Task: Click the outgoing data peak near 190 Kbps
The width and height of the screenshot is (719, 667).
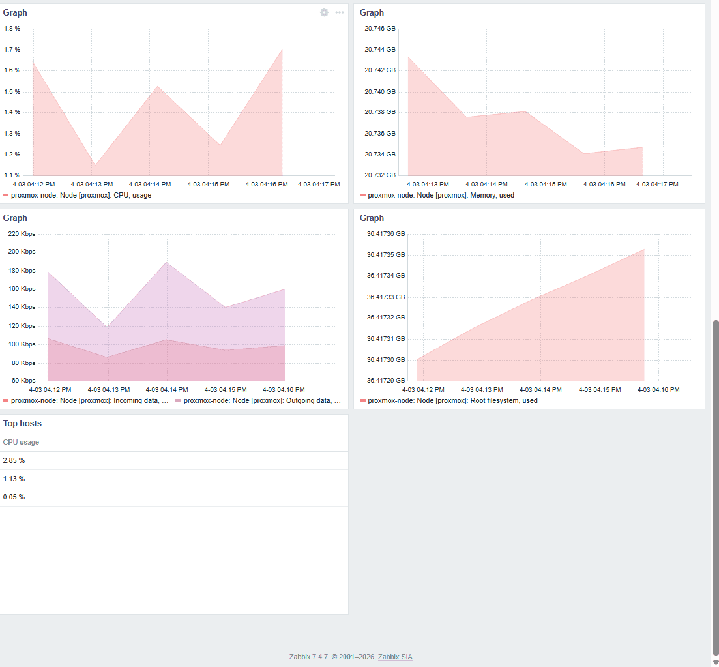Action: tap(167, 262)
